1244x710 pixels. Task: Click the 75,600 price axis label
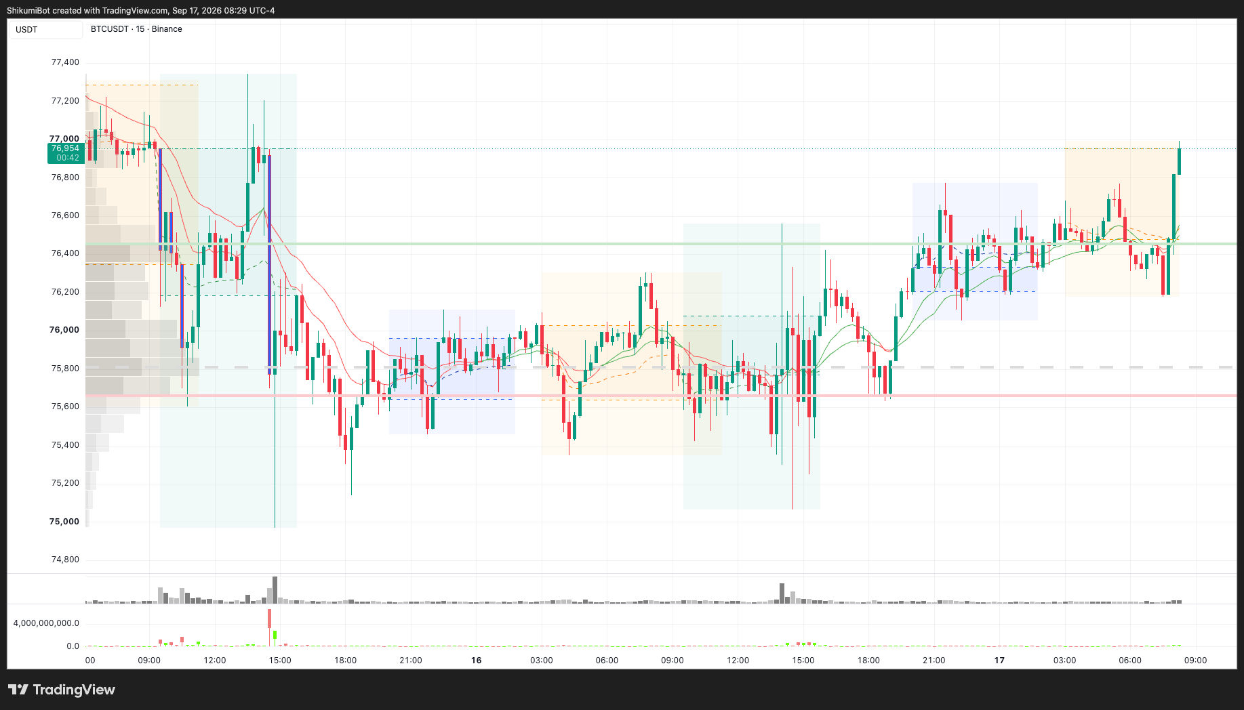click(65, 406)
